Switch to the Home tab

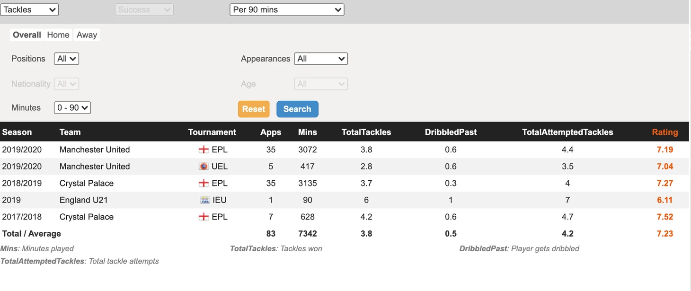point(58,35)
